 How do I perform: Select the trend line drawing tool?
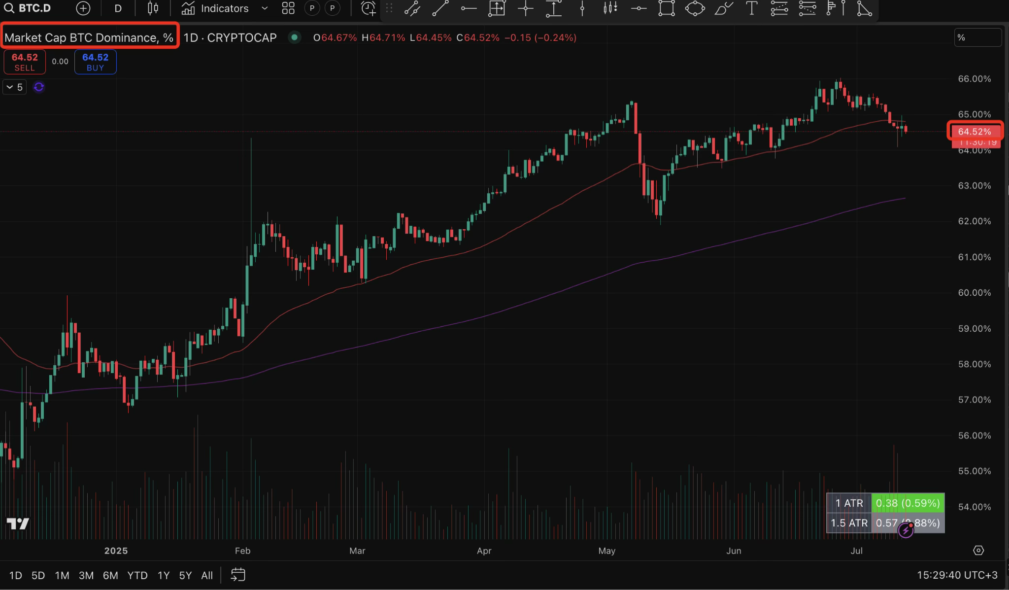pos(440,8)
